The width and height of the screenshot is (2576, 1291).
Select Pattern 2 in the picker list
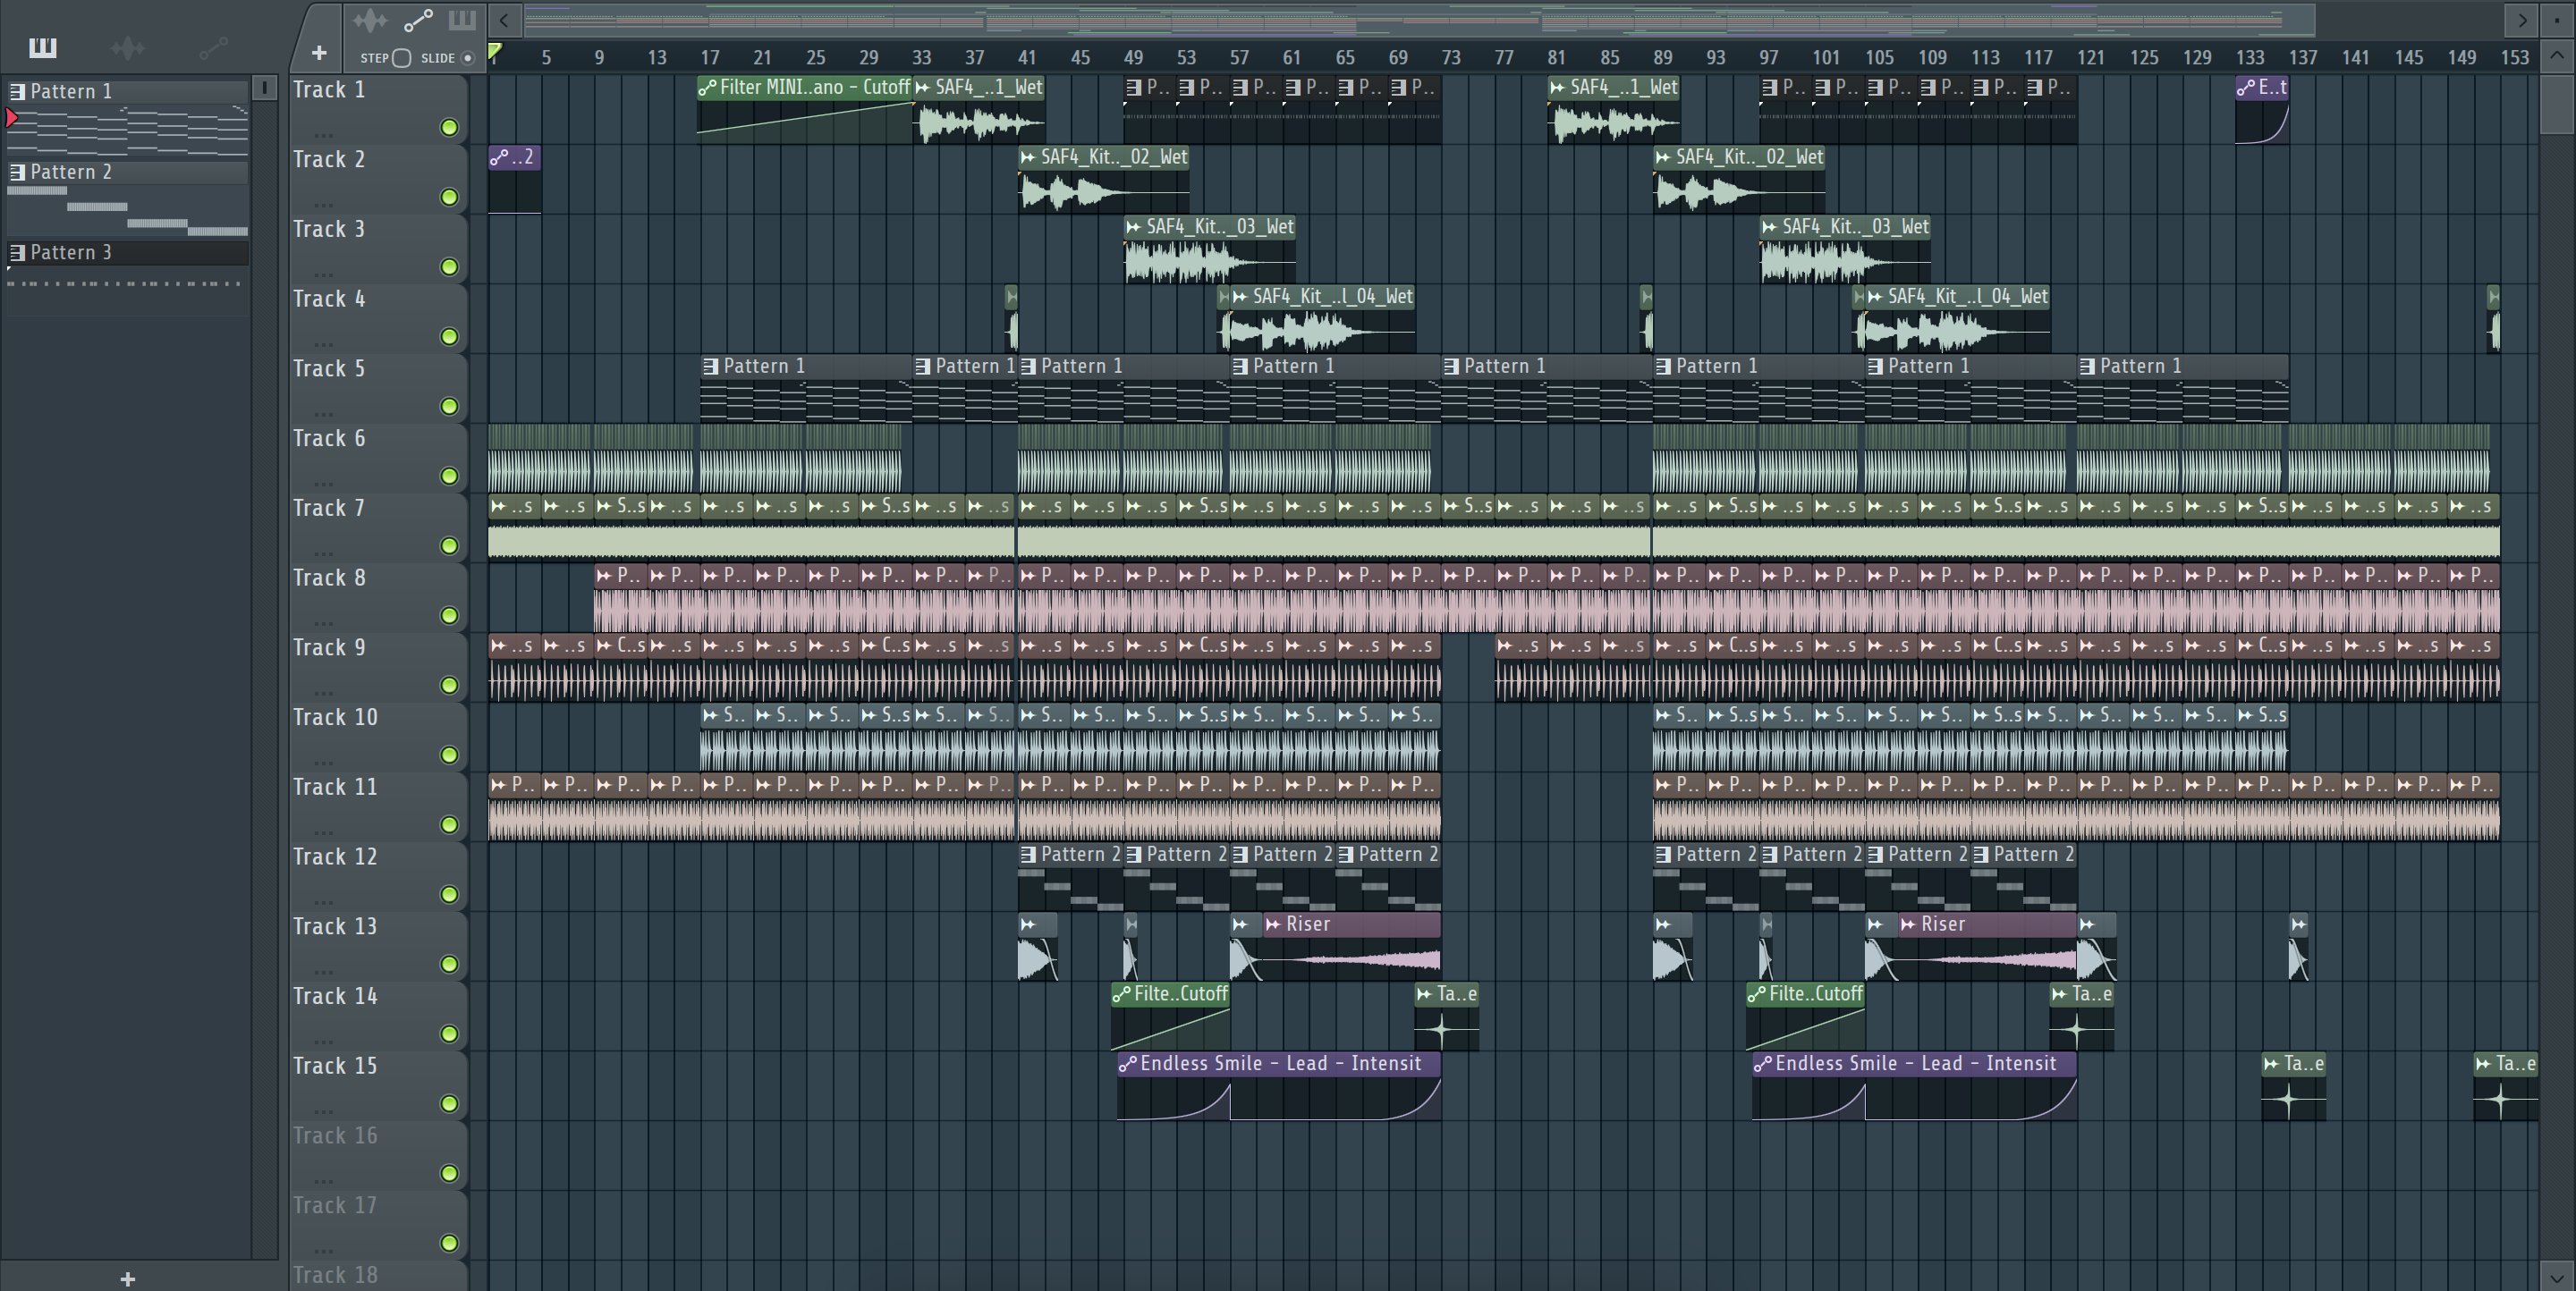tap(128, 172)
